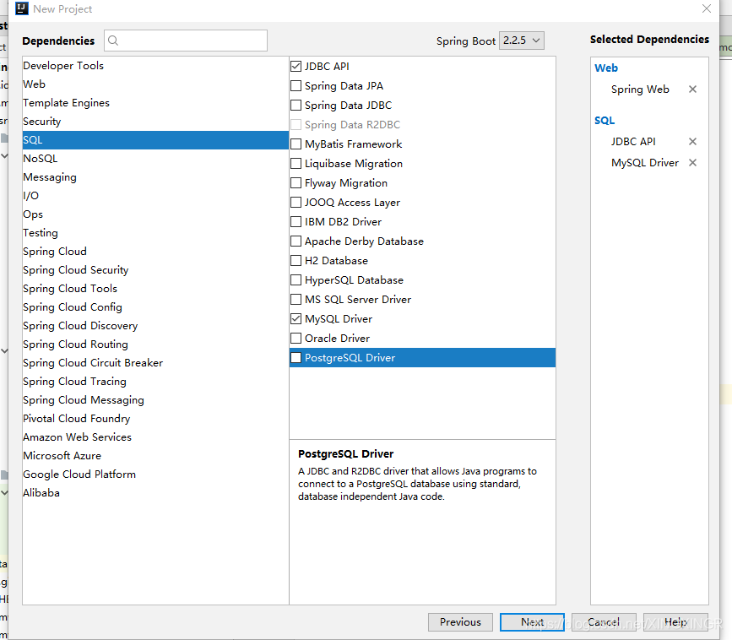The height and width of the screenshot is (640, 732).
Task: Select JOOQ Access Layer checkbox
Action: pos(296,202)
